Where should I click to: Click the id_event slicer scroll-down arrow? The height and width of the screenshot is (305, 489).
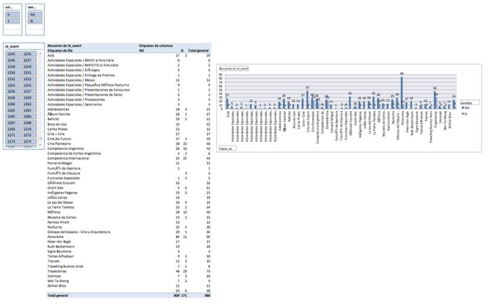click(x=40, y=145)
